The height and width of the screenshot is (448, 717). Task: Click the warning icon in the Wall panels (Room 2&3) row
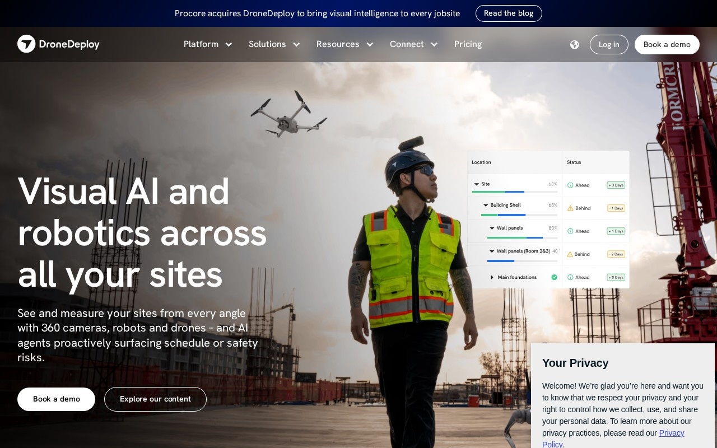tap(570, 254)
